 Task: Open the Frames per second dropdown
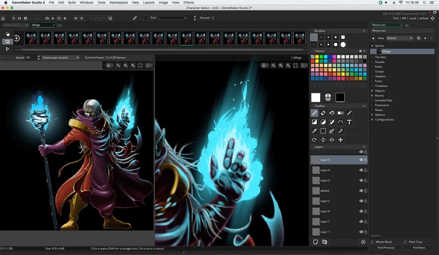pyautogui.click(x=61, y=58)
